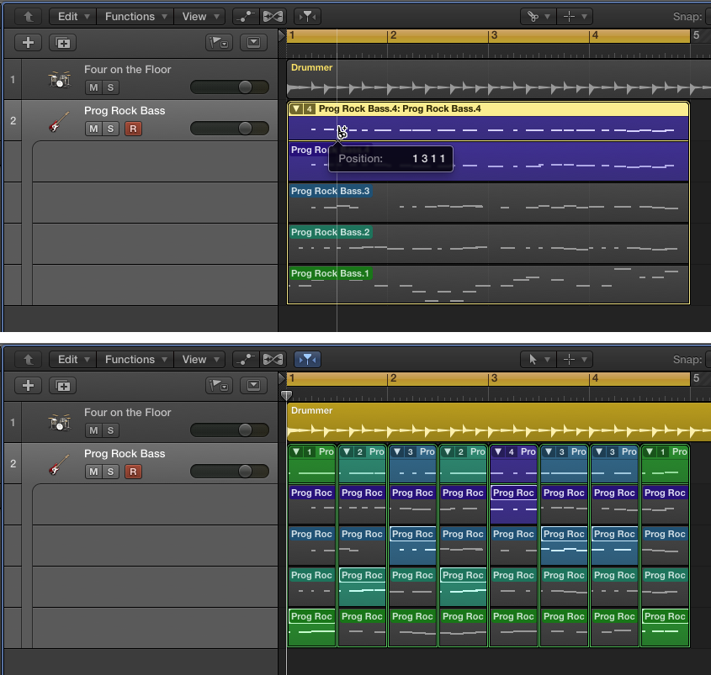
Task: Mute Four on the Floor in bottom window
Action: [x=94, y=430]
